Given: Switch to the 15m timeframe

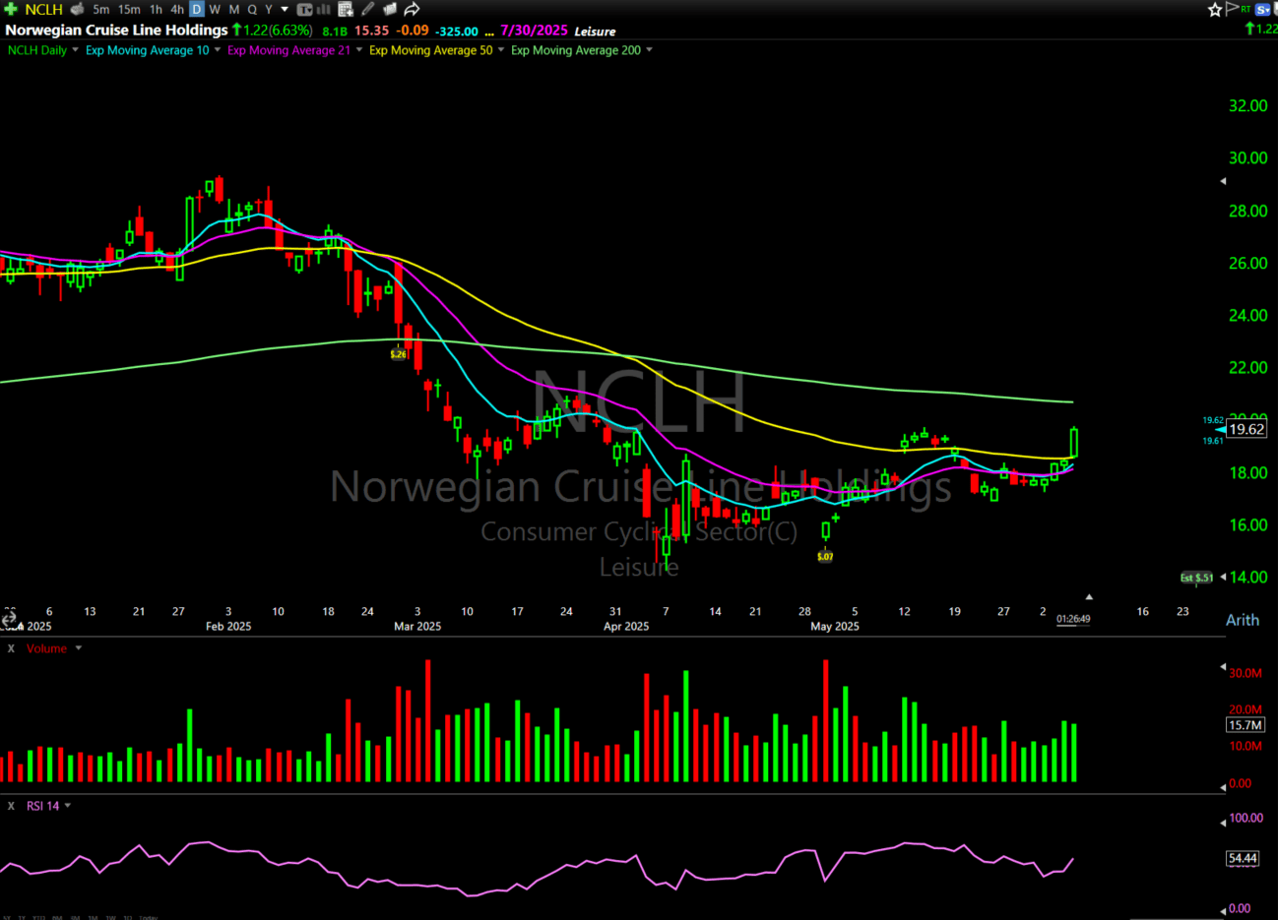Looking at the screenshot, I should tap(129, 9).
